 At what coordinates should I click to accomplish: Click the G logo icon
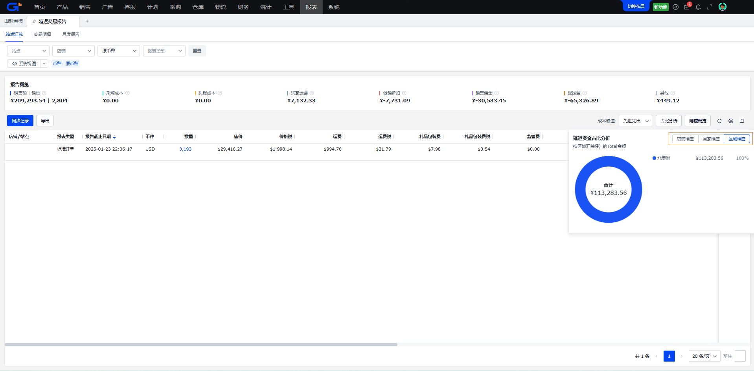[14, 7]
